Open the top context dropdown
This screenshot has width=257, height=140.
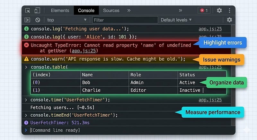(67, 20)
